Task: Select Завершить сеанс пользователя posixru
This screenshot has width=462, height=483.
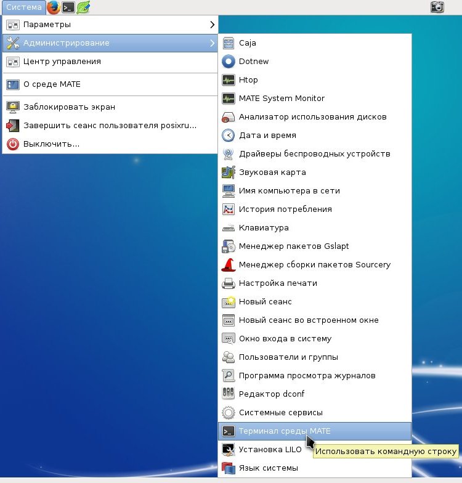Action: (x=110, y=126)
